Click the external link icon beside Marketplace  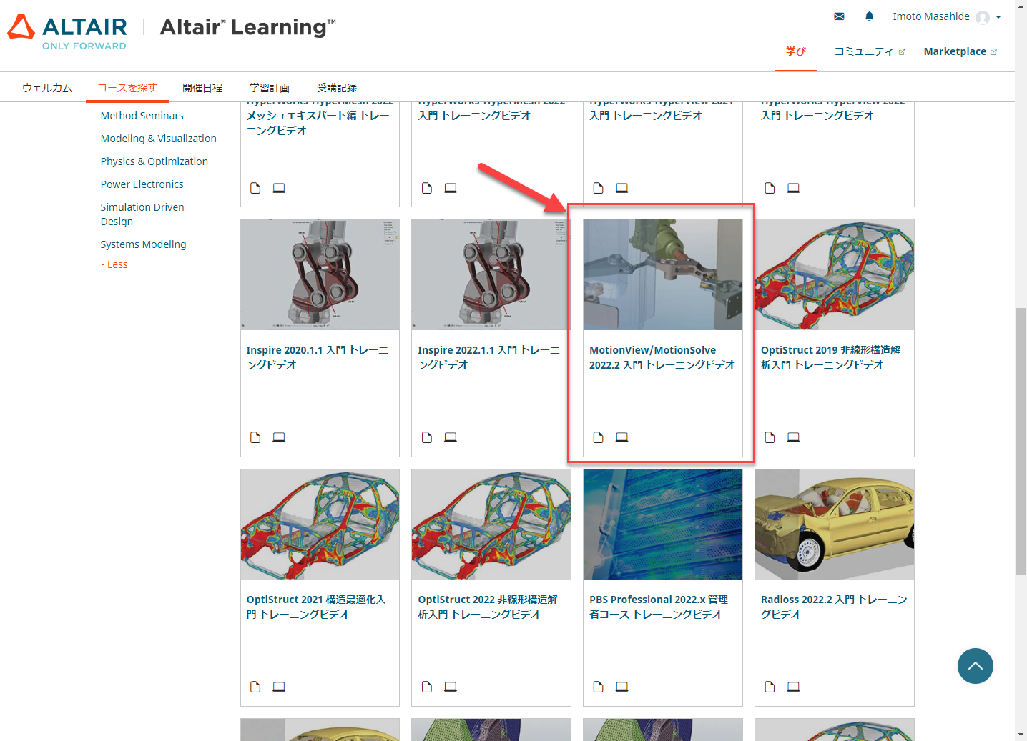click(994, 51)
